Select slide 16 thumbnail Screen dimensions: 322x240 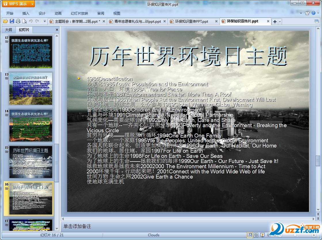click(31, 199)
